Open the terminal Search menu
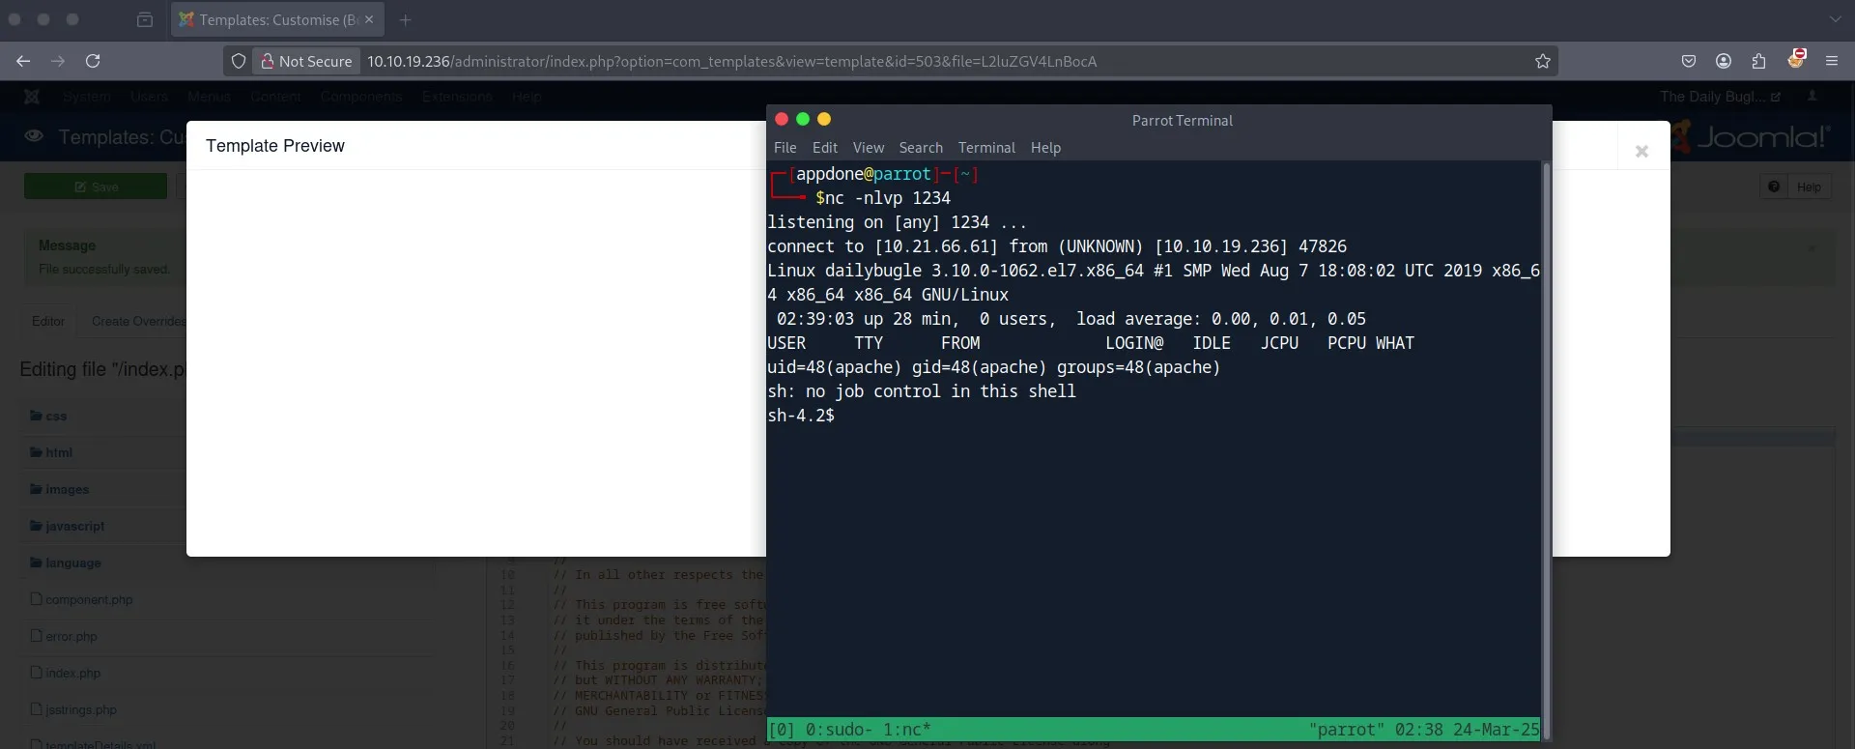The width and height of the screenshot is (1855, 749). 921,148
